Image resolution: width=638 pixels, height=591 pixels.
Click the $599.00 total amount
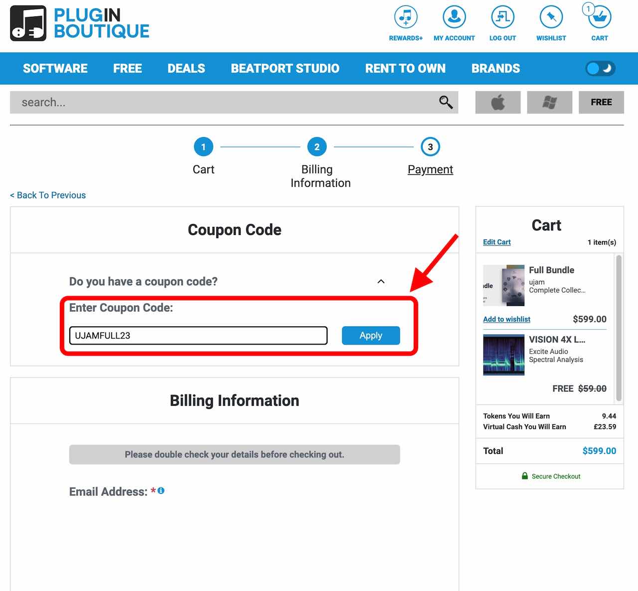[599, 451]
